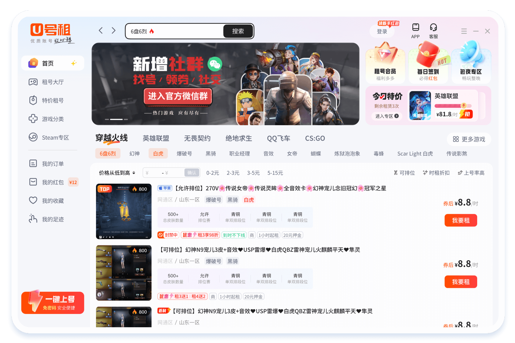Image resolution: width=515 pixels, height=343 pixels.
Task: Switch to the 绝地求生 game tab
Action: point(239,138)
